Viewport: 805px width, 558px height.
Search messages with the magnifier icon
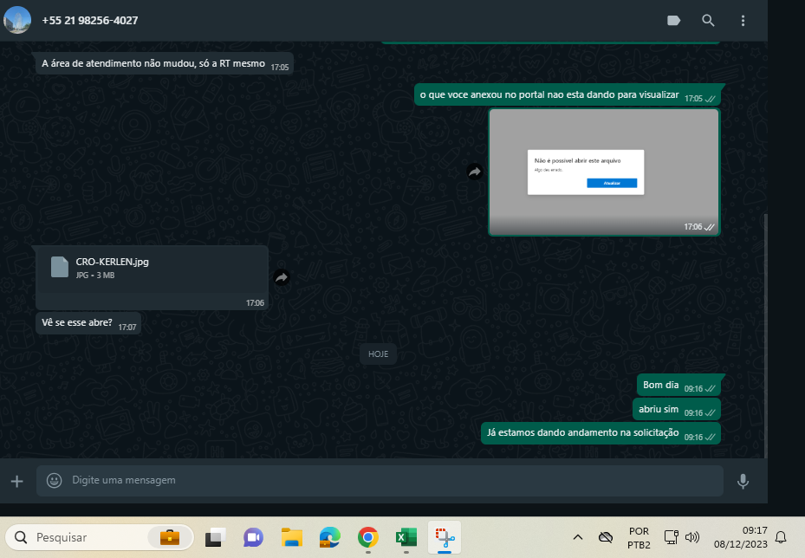[708, 21]
